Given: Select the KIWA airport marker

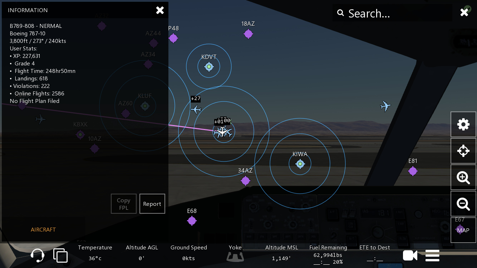Looking at the screenshot, I should pos(300,164).
